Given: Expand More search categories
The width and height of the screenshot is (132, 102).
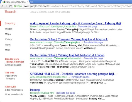Looking at the screenshot, I should [8, 50].
